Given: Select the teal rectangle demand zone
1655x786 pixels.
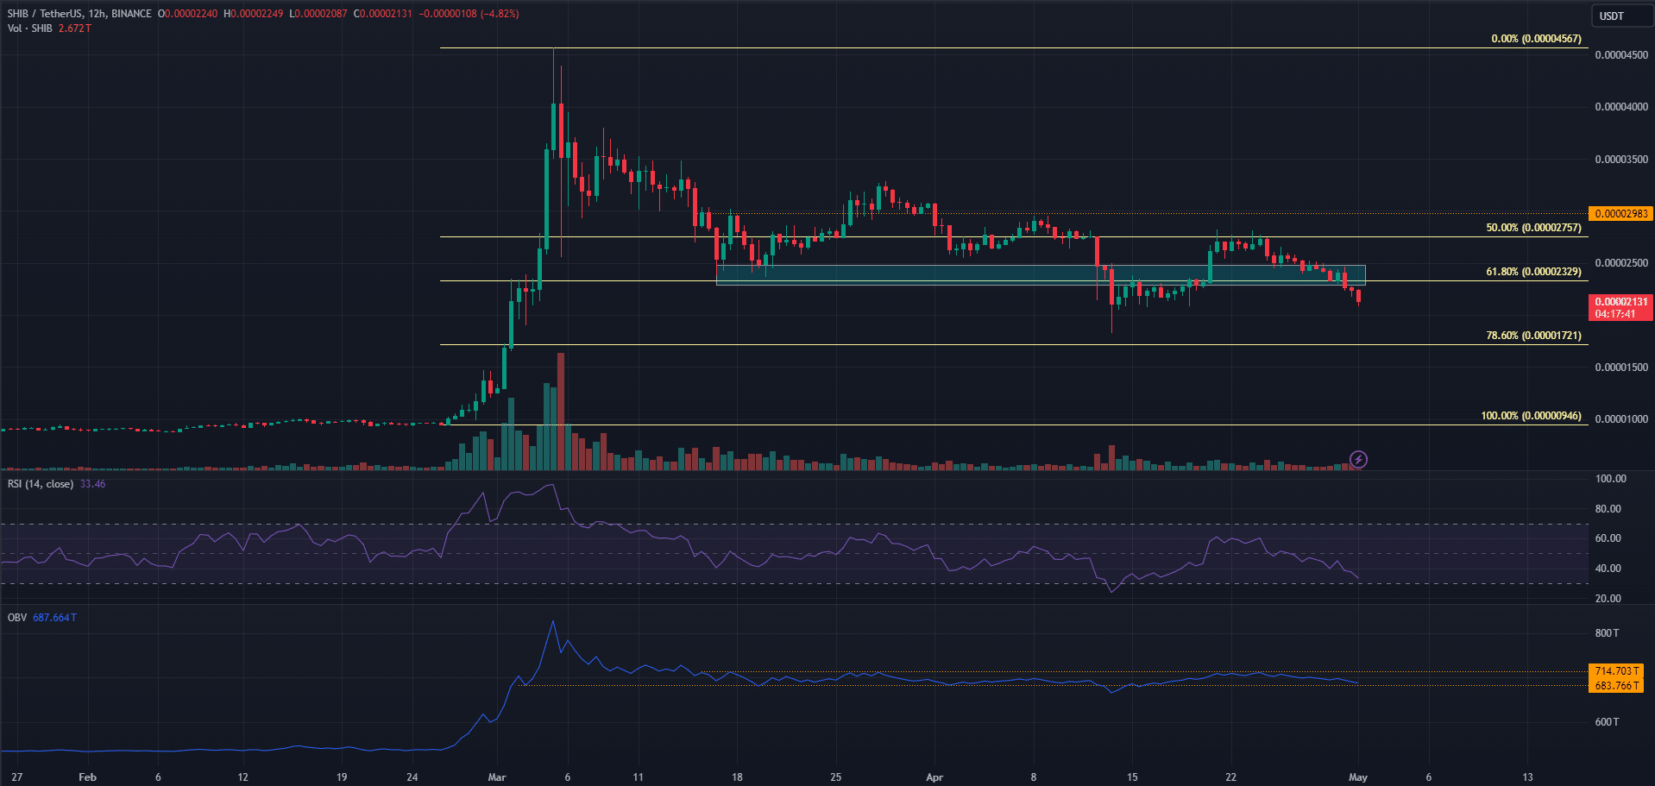Looking at the screenshot, I should pos(1041,274).
